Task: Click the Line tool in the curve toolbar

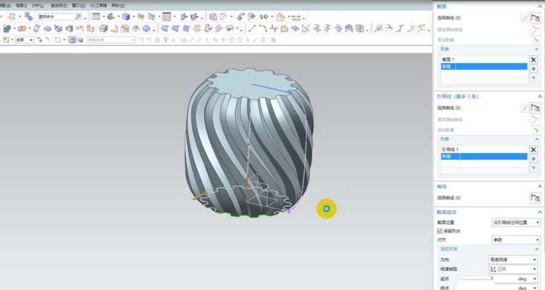Action: coord(252,28)
